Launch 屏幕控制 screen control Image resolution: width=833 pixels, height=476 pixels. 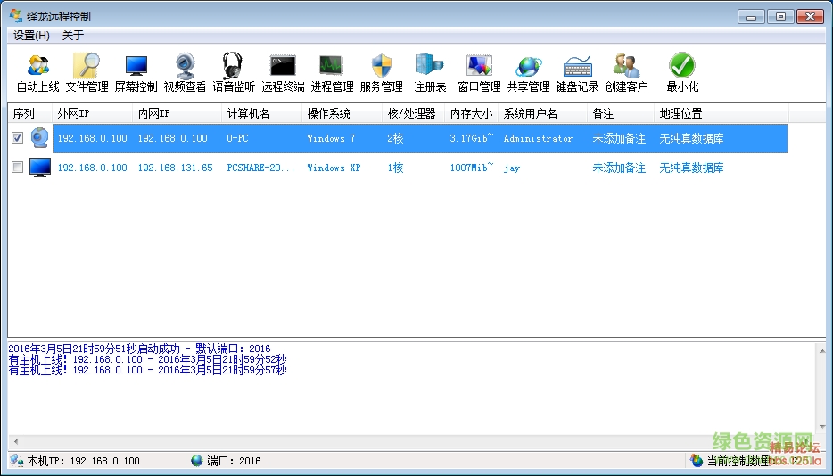pos(136,72)
